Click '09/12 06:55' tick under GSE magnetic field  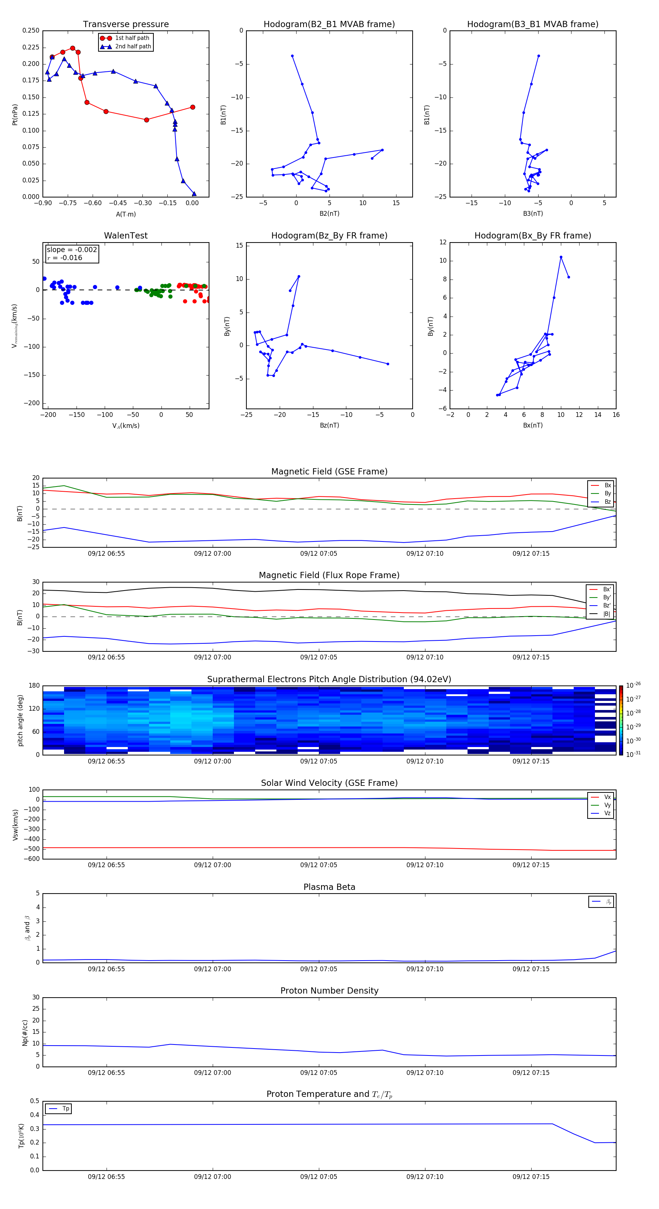coord(107,554)
